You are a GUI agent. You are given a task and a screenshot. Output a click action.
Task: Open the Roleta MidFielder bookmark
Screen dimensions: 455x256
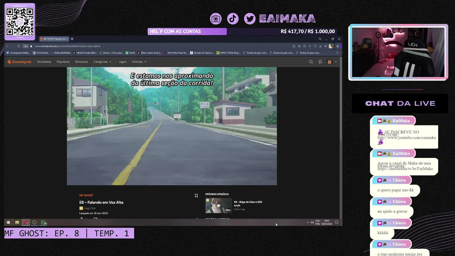(60, 53)
